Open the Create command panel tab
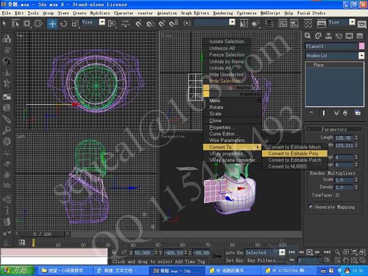 tap(308, 36)
